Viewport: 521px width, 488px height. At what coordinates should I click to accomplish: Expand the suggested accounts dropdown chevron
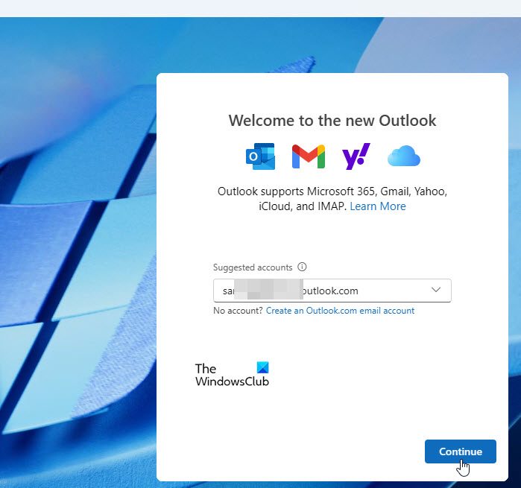click(436, 290)
